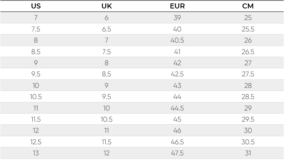Screen dimensions: 284x160
Task: Click UK size 6.5 cell
Action: [x=106, y=29]
